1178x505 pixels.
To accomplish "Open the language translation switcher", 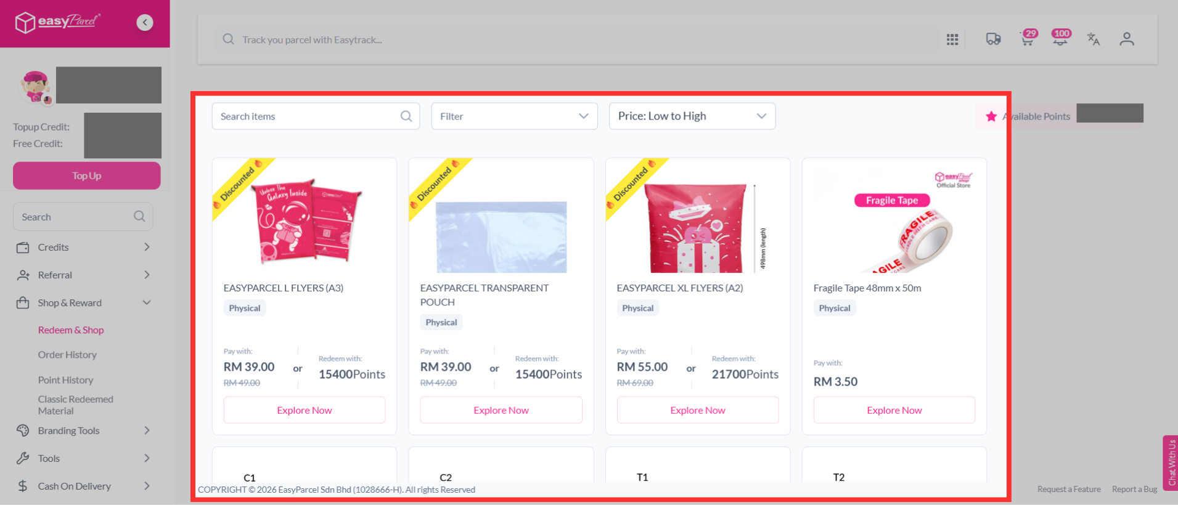I will [1094, 39].
